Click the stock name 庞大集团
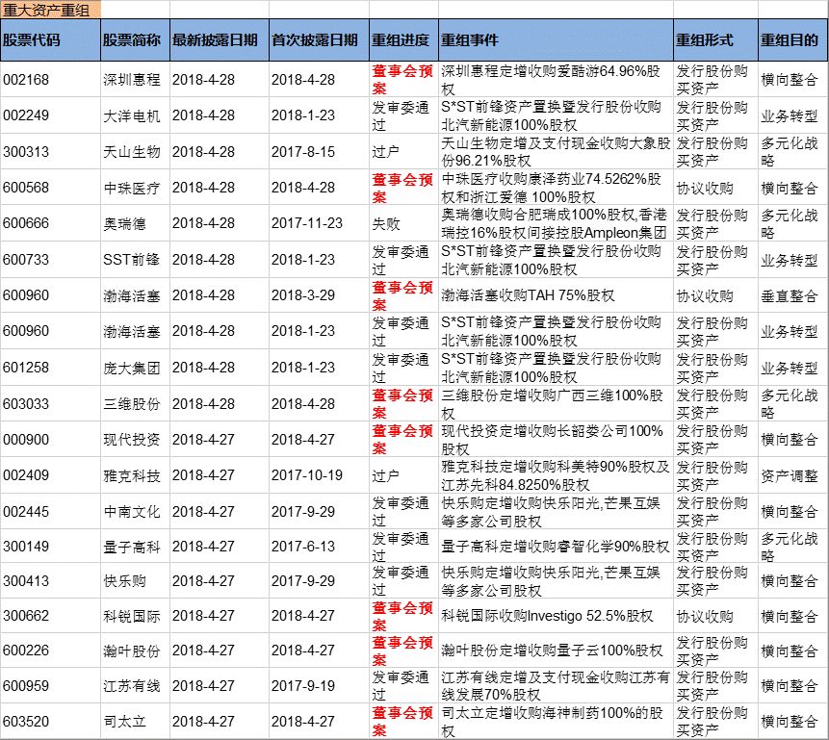Image resolution: width=829 pixels, height=740 pixels. (x=132, y=368)
